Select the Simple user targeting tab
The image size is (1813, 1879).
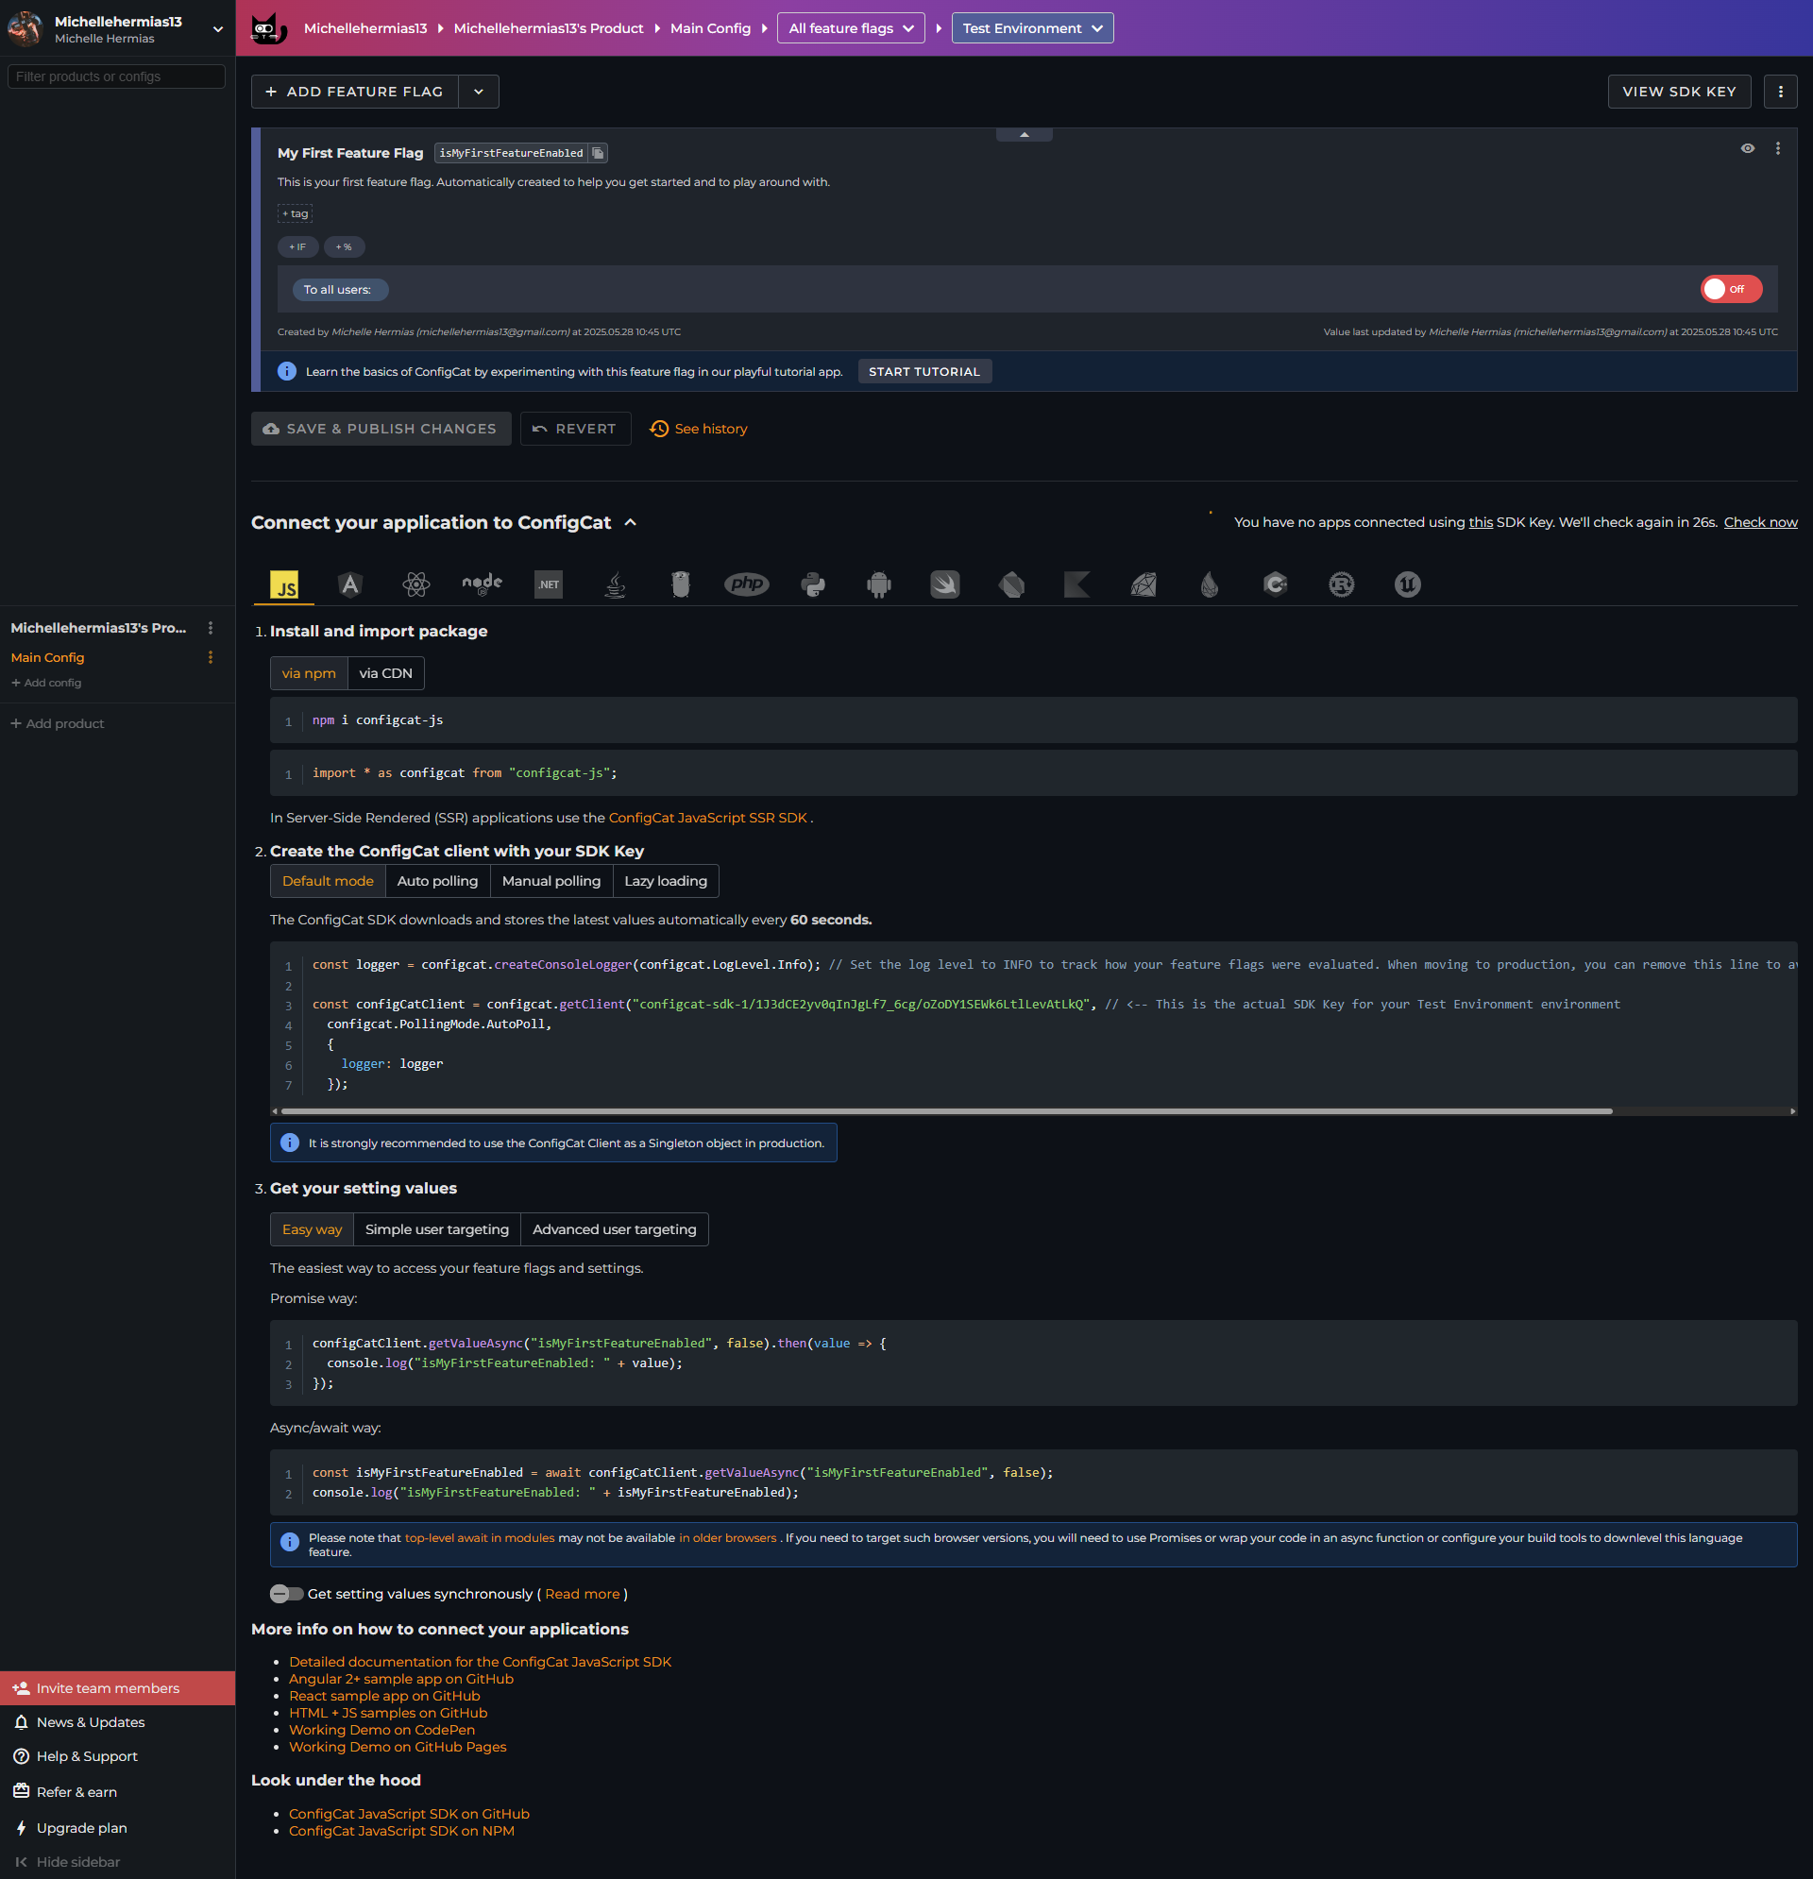[437, 1229]
